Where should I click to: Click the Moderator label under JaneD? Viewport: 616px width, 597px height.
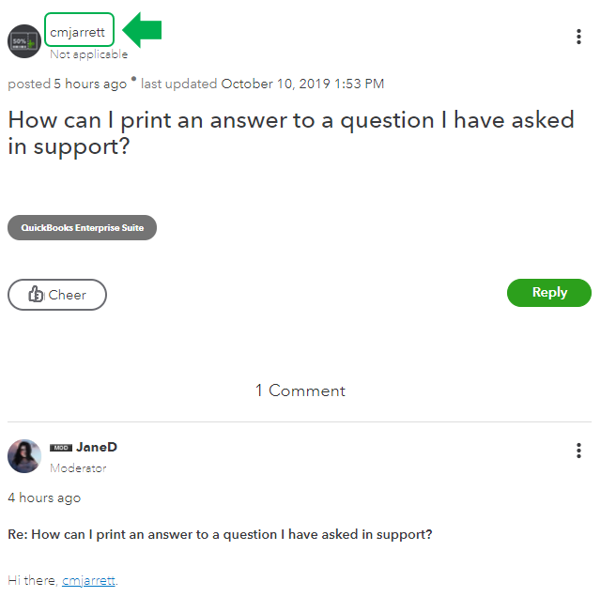tap(78, 467)
